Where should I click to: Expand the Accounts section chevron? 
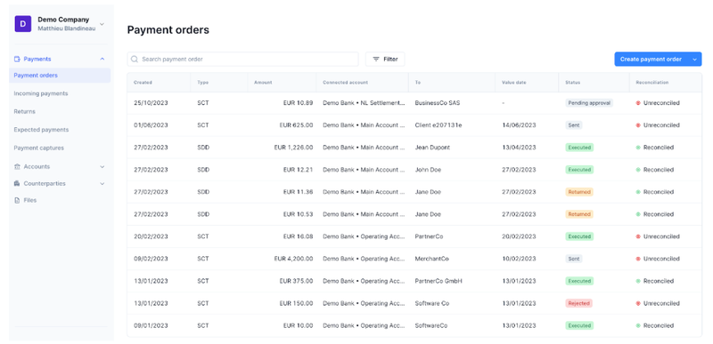pyautogui.click(x=102, y=167)
